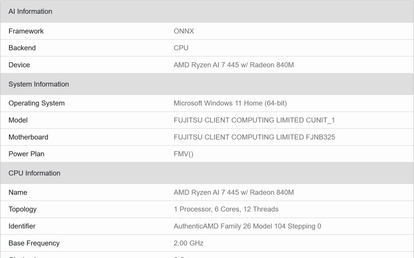This screenshot has height=258, width=414.
Task: Click the 2.00 GHz base frequency value
Action: click(x=188, y=243)
